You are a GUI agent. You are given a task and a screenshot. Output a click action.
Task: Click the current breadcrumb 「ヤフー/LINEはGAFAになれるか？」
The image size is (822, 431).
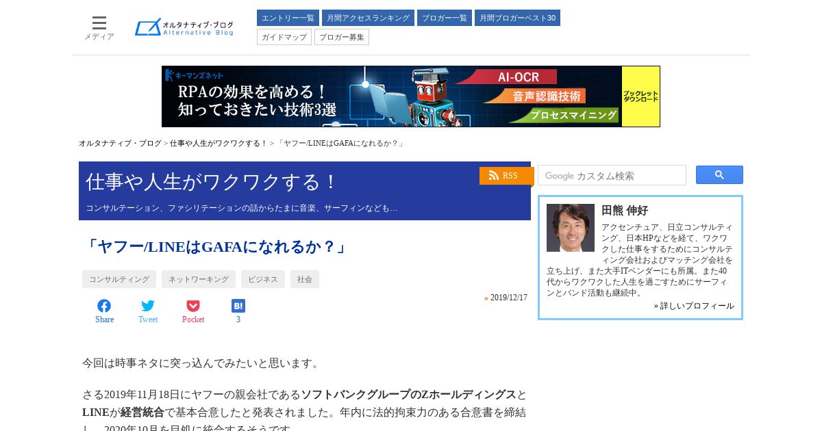pos(340,143)
